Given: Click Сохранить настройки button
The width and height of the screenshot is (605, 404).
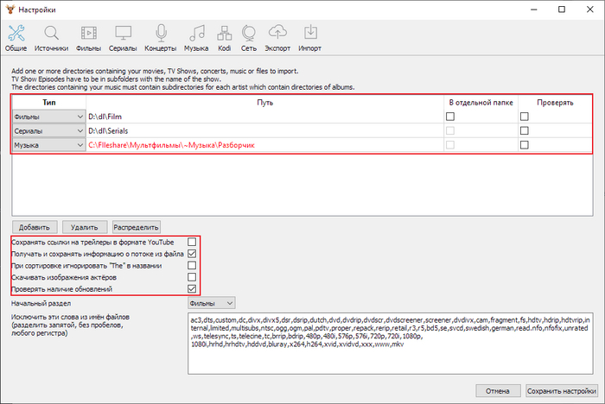Looking at the screenshot, I should coord(561,390).
